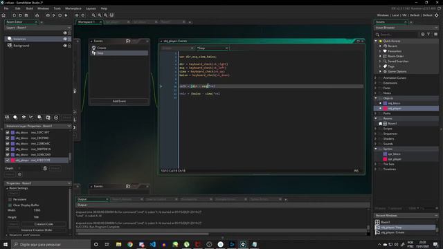Click the Add Event button

(119, 101)
